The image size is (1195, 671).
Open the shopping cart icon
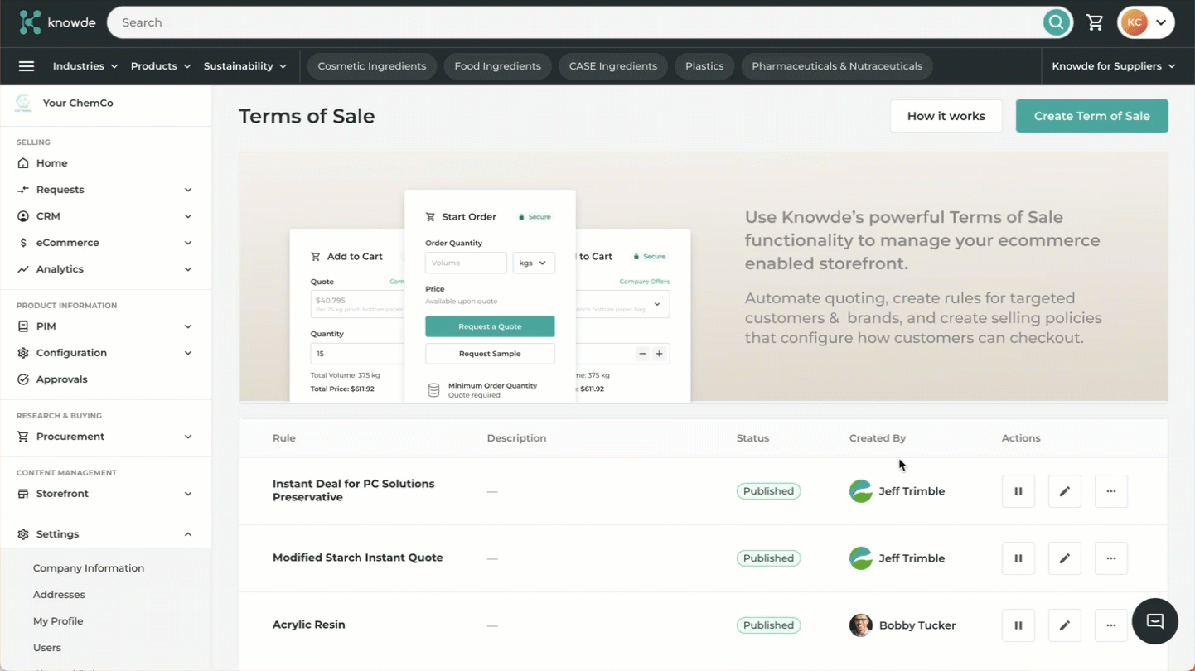(x=1095, y=22)
